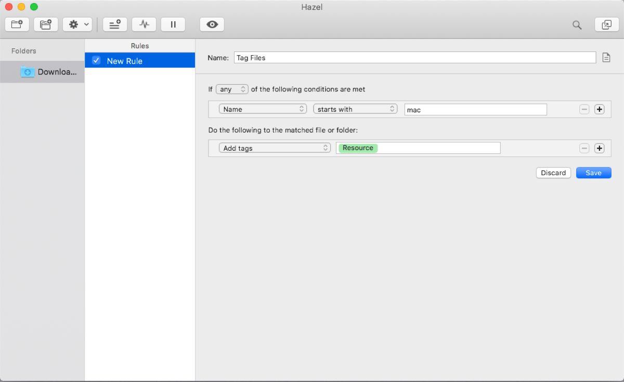The height and width of the screenshot is (382, 624).
Task: Click the add folder group icon
Action: pyautogui.click(x=46, y=24)
